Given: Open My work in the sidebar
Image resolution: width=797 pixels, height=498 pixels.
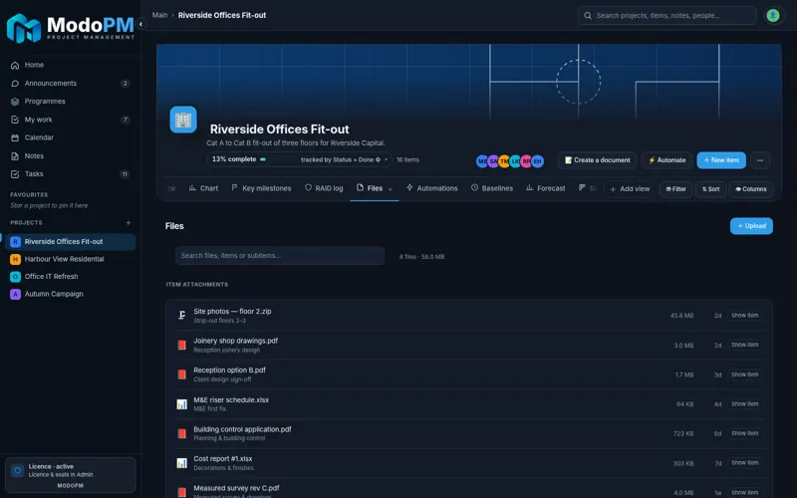Looking at the screenshot, I should point(70,120).
